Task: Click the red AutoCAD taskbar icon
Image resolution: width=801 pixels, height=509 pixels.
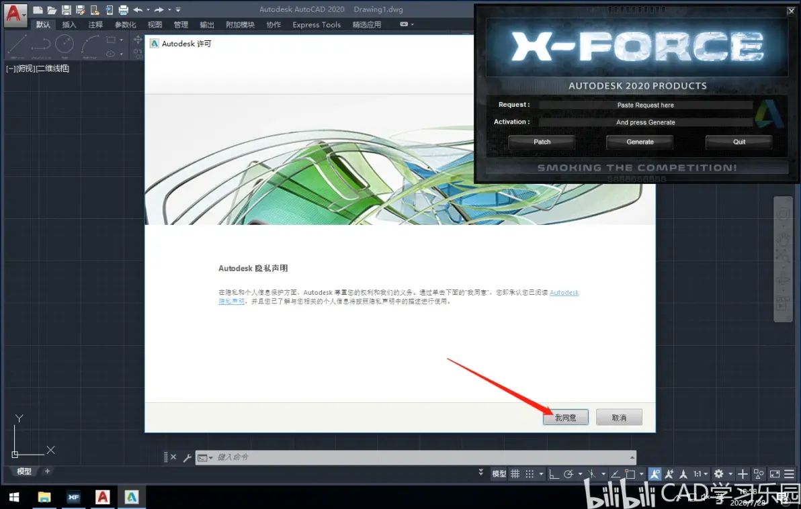Action: 103,497
